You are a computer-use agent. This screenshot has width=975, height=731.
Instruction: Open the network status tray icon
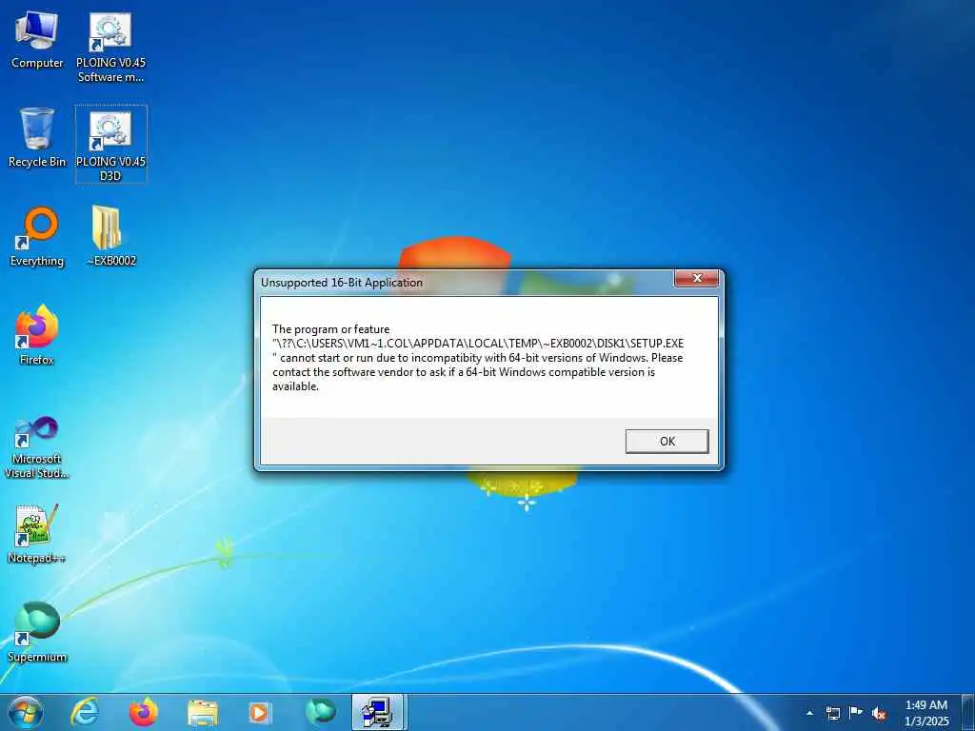[832, 713]
